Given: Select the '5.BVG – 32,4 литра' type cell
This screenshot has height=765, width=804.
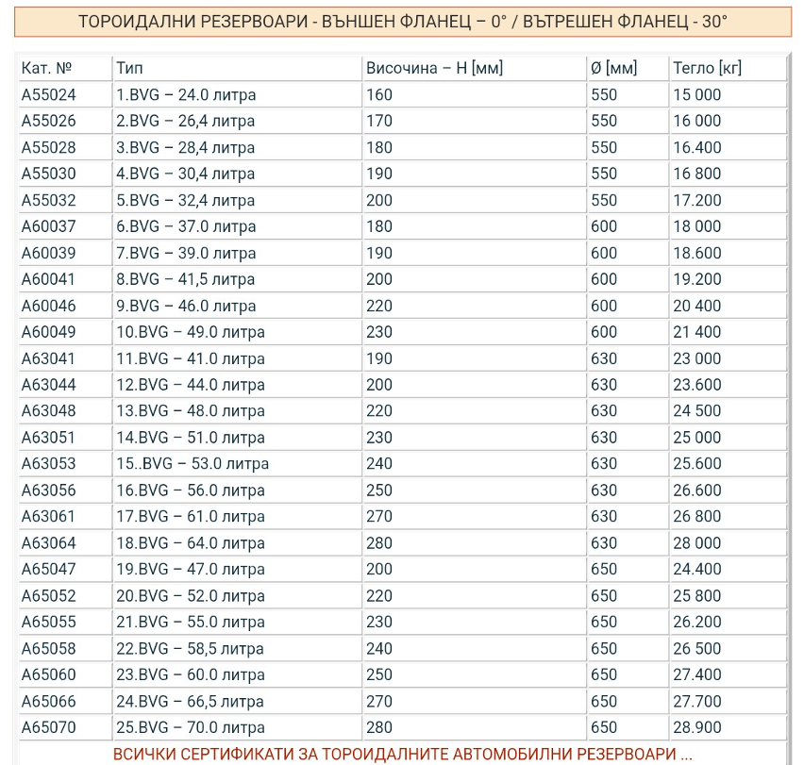Looking at the screenshot, I should click(186, 200).
